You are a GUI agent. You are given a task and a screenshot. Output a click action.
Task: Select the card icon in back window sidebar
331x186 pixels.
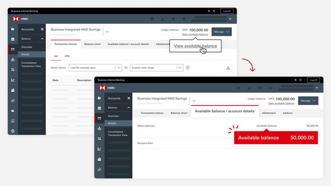pyautogui.click(x=13, y=49)
